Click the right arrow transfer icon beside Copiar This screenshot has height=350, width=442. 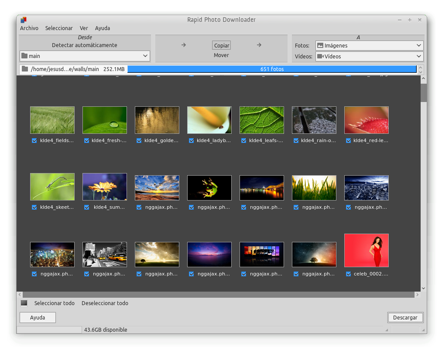coord(259,45)
